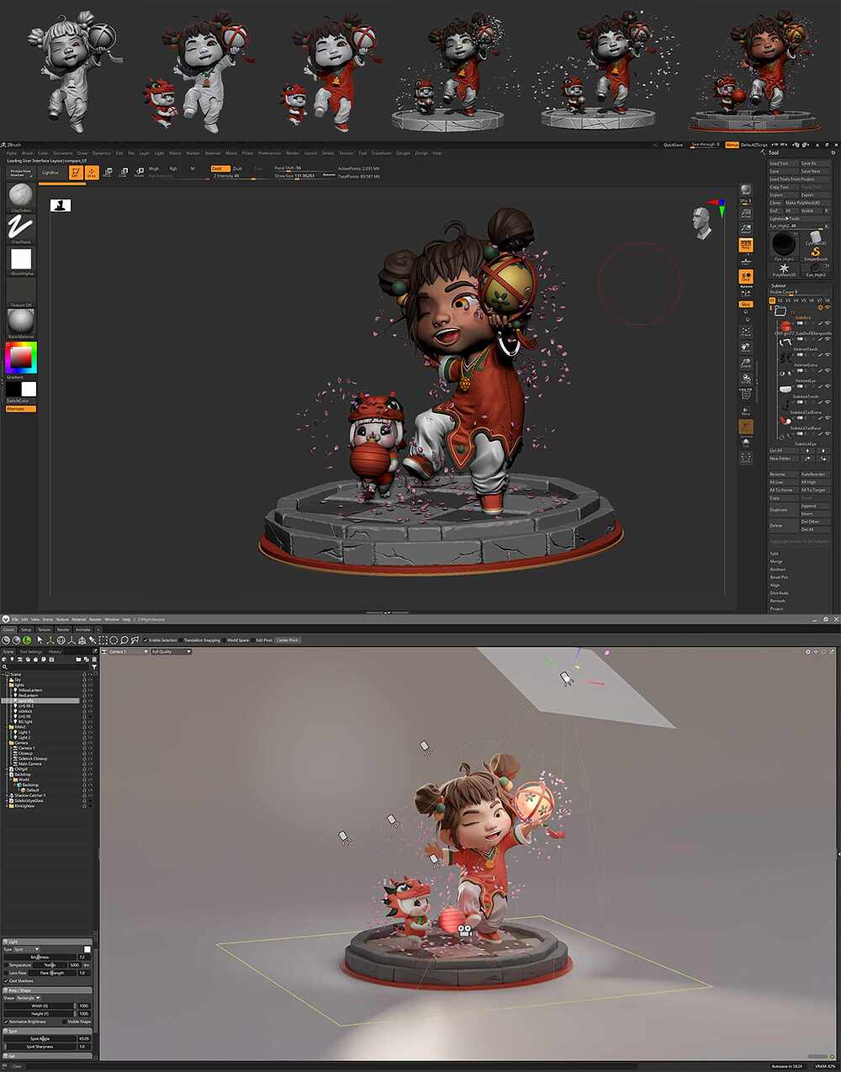841x1072 pixels.
Task: Open the light Type Spot dropdown
Action: [27, 949]
